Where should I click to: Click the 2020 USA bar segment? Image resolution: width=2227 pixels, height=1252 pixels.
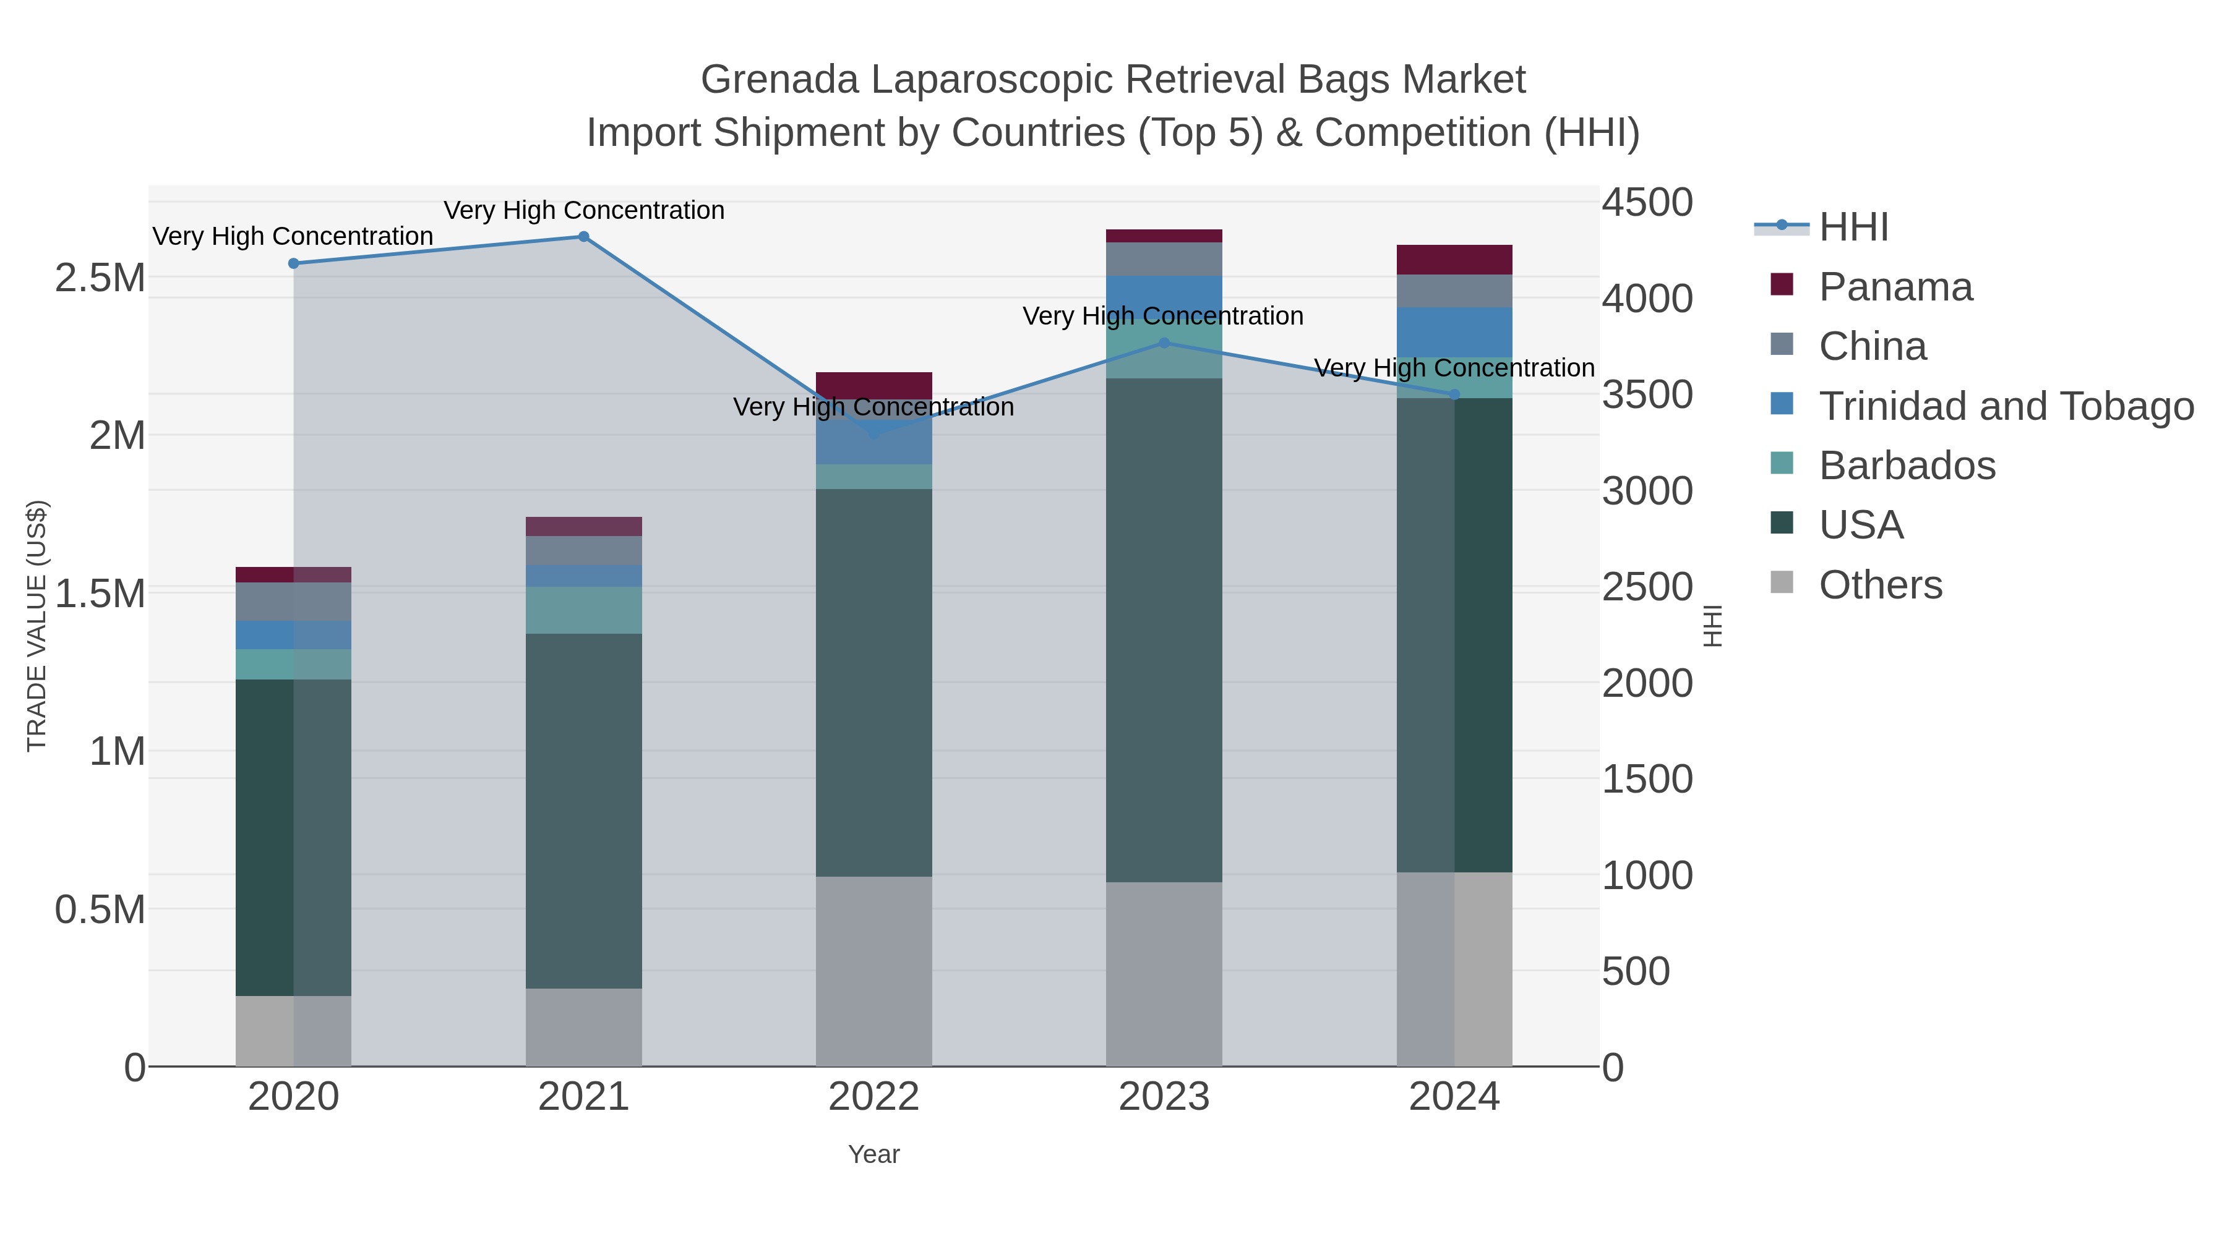(x=293, y=838)
